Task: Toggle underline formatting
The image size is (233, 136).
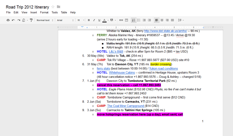Action: coord(99,20)
